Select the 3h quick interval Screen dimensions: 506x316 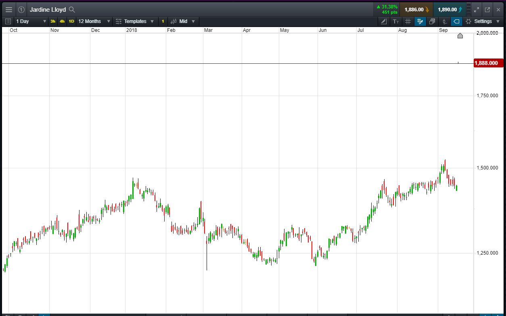click(53, 21)
